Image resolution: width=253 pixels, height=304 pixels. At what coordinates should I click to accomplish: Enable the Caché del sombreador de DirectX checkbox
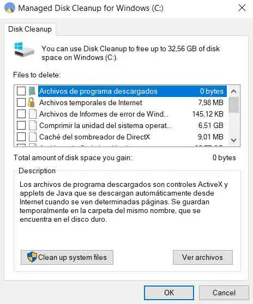point(21,137)
